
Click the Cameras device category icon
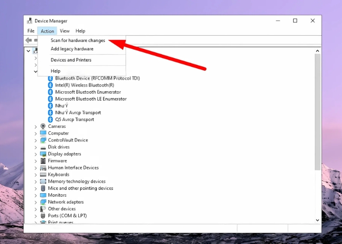[x=43, y=126]
